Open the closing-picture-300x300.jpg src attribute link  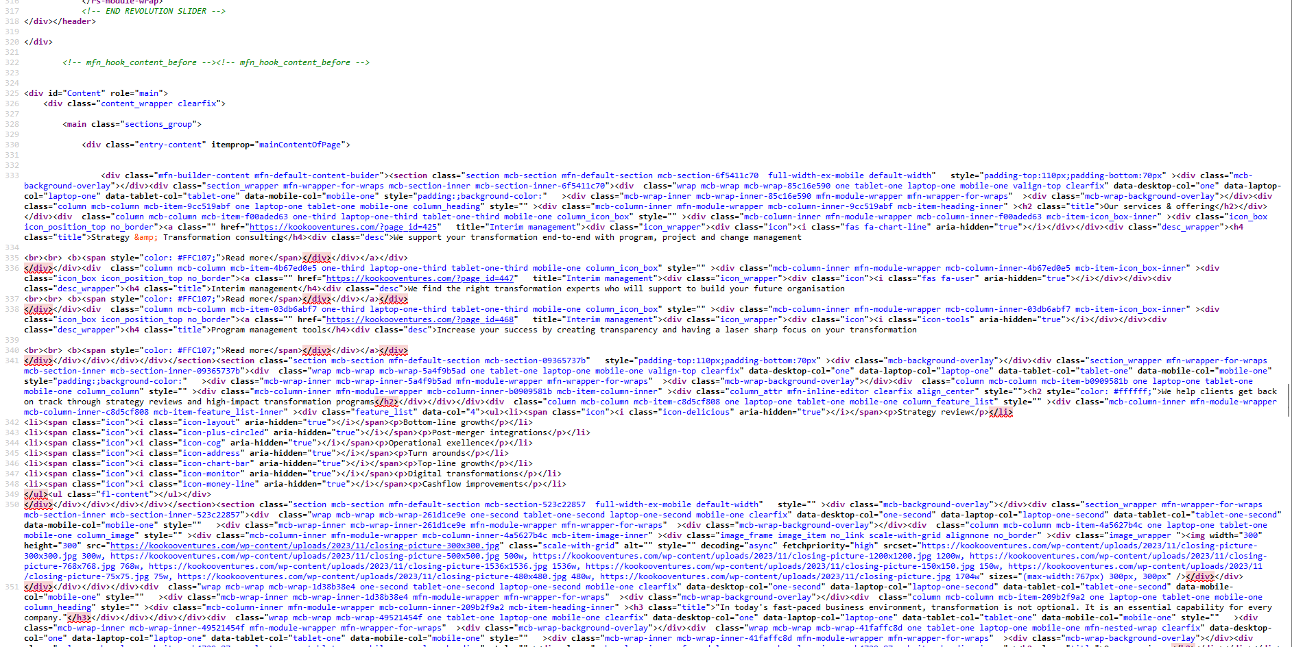point(304,546)
